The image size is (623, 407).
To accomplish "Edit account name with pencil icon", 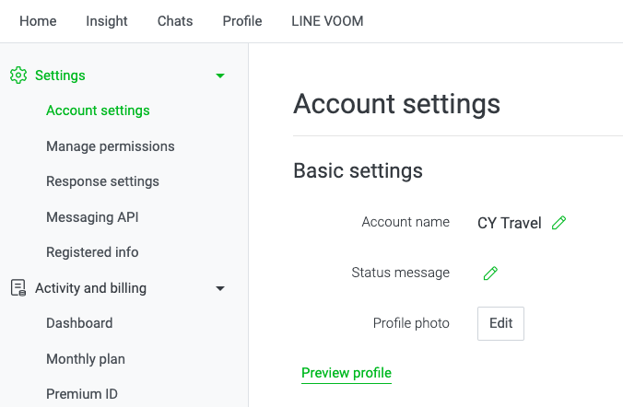I will coord(558,223).
